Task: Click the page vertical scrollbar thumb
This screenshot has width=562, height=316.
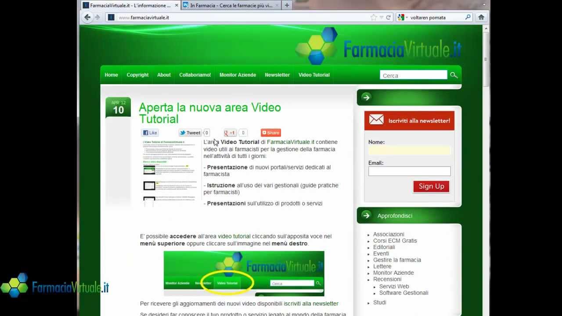Action: coord(486,59)
